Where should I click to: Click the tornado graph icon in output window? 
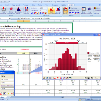point(58,78)
